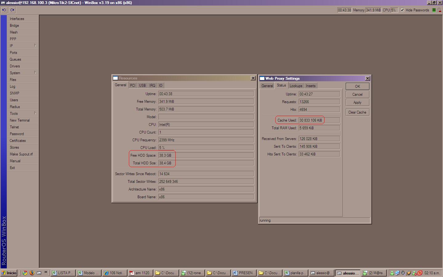Viewport: 443px width, 277px height.
Task: Open Interfaces from the sidebar menu
Action: [17, 19]
